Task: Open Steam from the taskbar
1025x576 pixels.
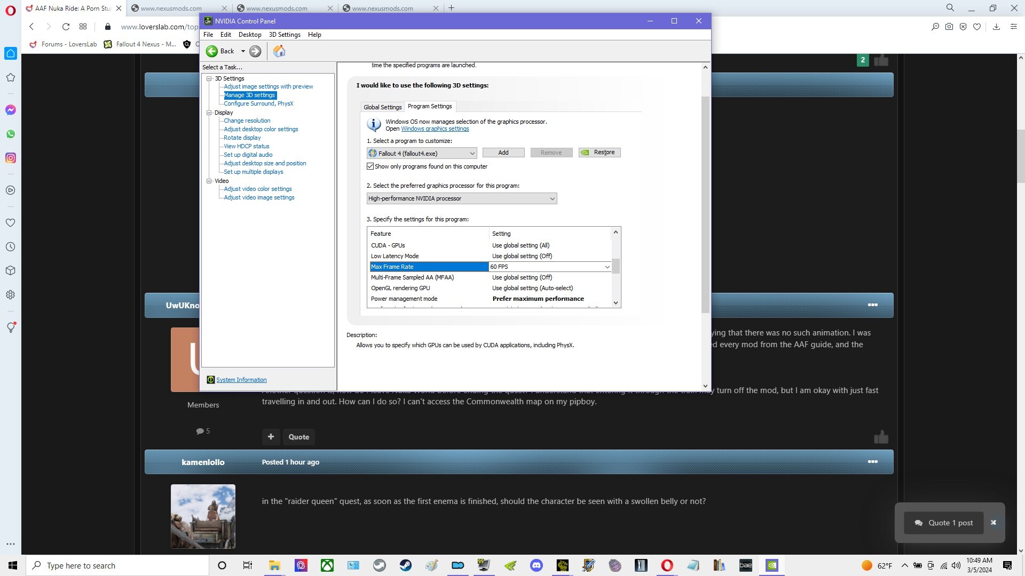Action: click(406, 565)
